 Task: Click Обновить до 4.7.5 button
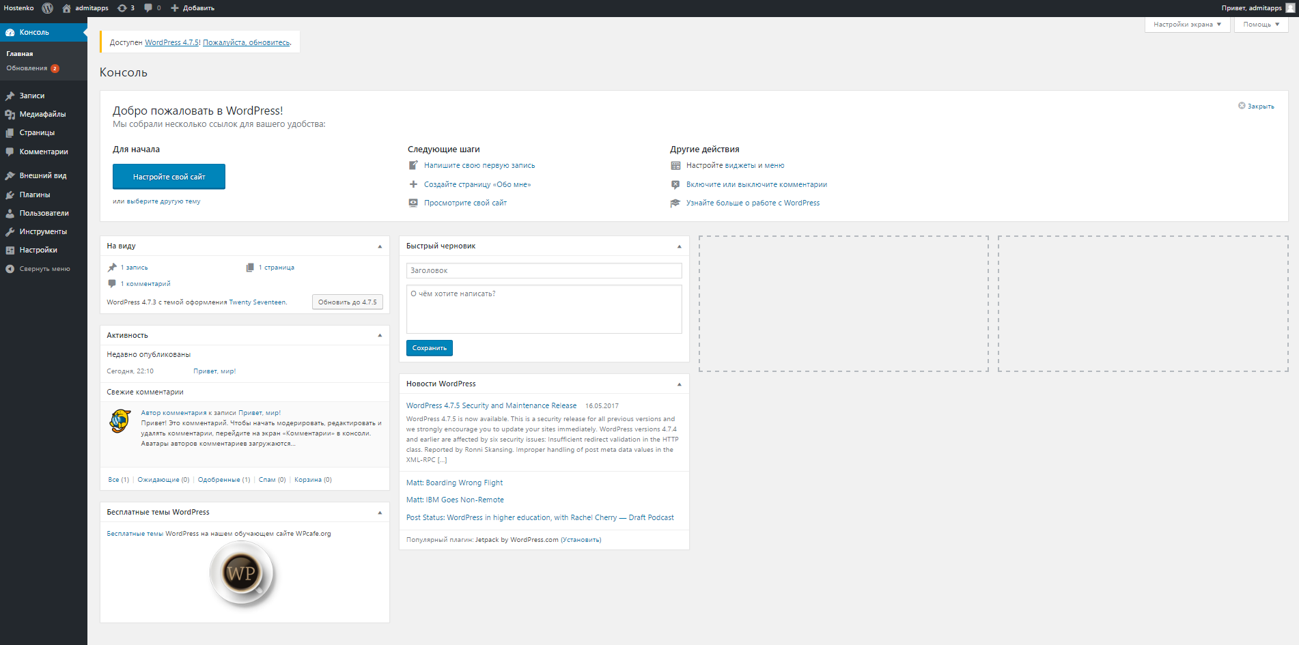[x=348, y=302]
